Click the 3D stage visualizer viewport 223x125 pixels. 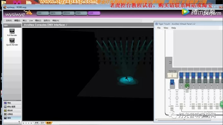point(88,74)
